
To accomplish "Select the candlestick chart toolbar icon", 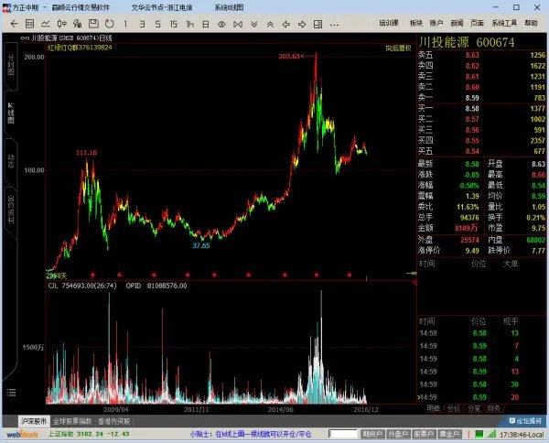I will click(x=61, y=24).
